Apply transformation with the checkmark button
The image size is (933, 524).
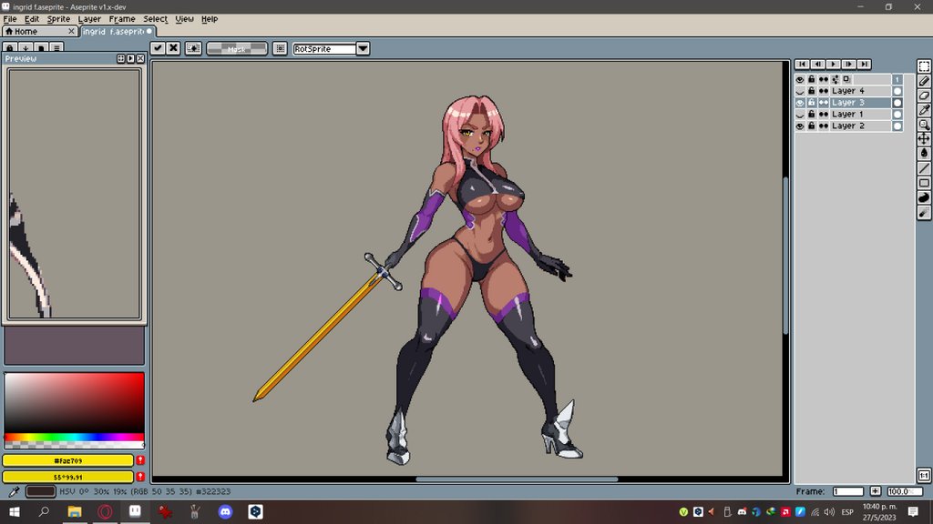tap(158, 48)
